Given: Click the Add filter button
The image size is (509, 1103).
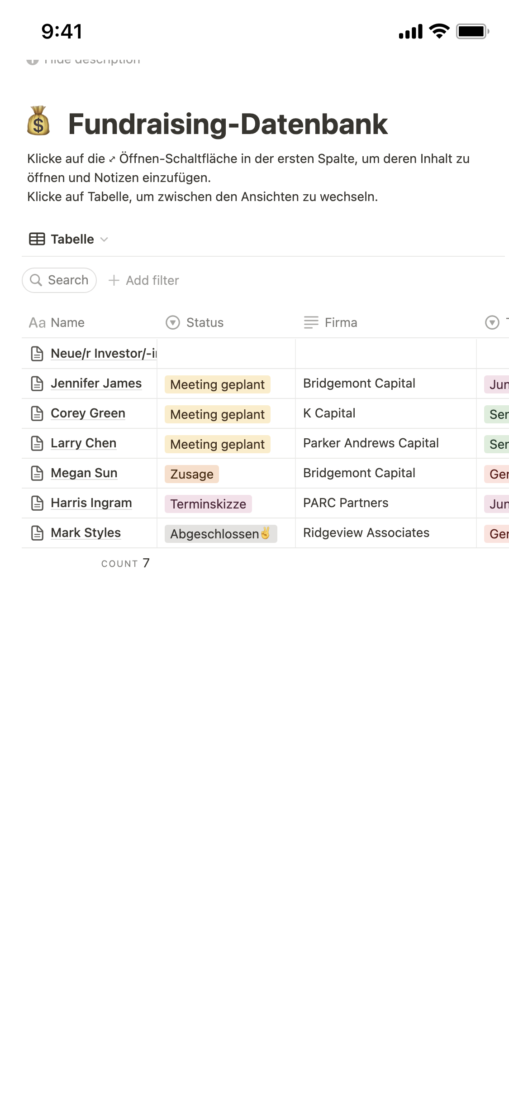Looking at the screenshot, I should (152, 280).
